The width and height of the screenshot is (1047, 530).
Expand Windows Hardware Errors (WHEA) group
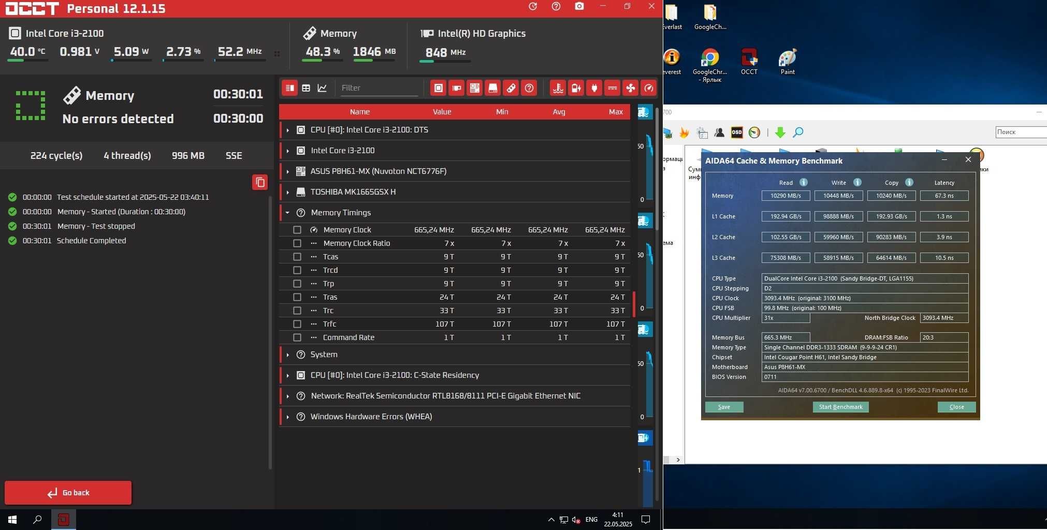pyautogui.click(x=287, y=417)
